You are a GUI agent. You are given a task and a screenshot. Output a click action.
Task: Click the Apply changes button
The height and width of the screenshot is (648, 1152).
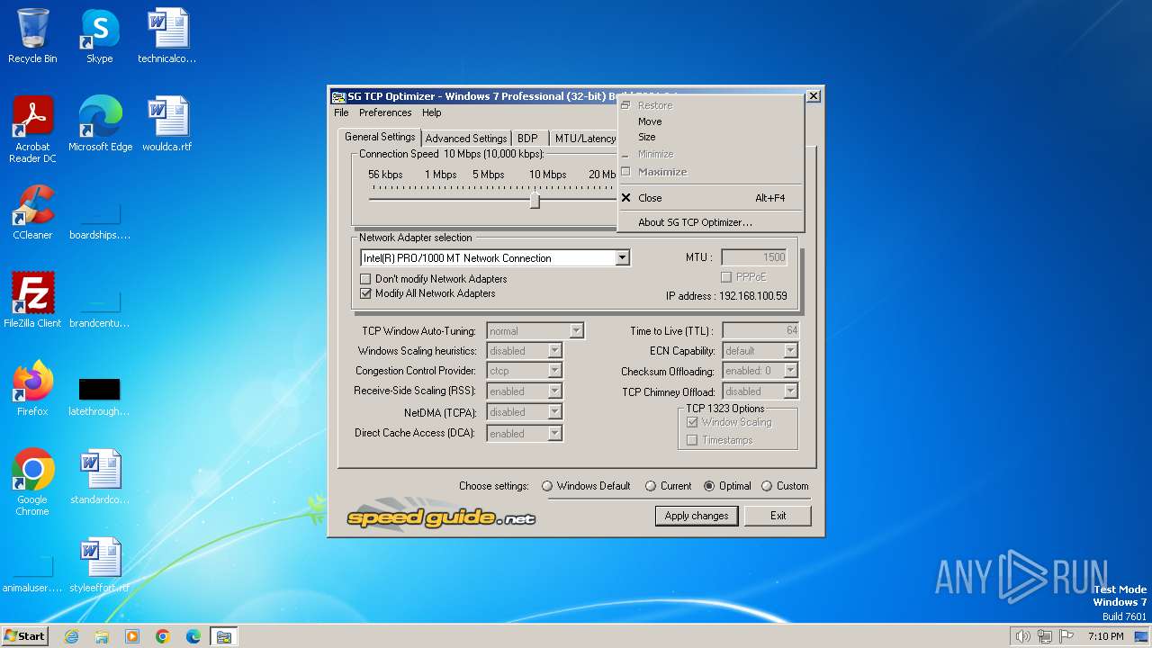[697, 516]
